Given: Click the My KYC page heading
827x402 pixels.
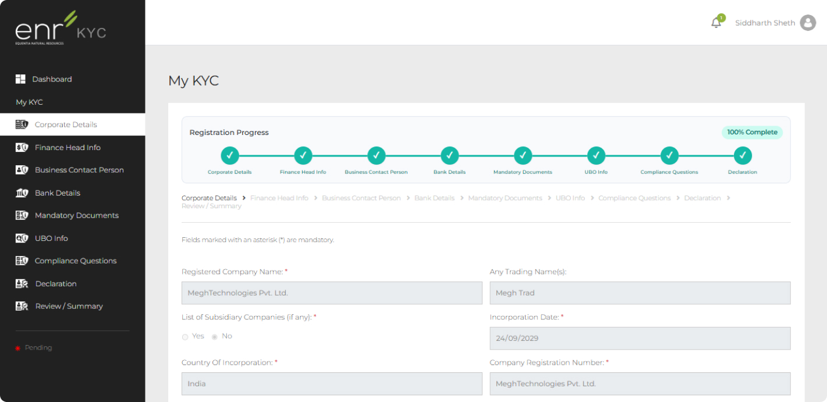Looking at the screenshot, I should tap(193, 81).
